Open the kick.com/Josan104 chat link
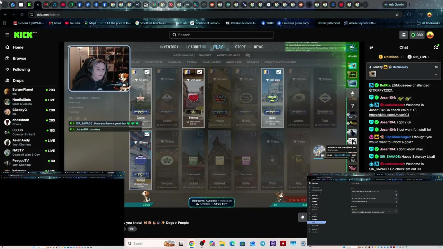Viewport: 443px width, 249px height. (x=389, y=115)
